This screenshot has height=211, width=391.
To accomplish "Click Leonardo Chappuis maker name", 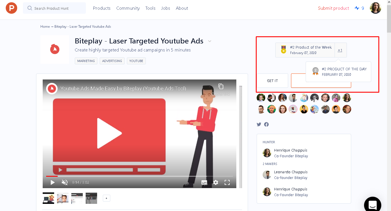I will click(x=291, y=172).
